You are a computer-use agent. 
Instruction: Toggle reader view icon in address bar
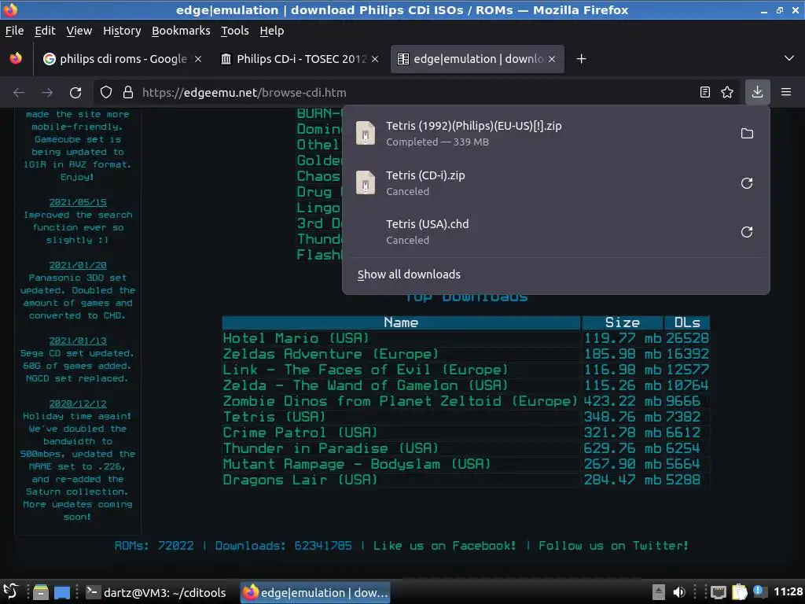tap(705, 93)
